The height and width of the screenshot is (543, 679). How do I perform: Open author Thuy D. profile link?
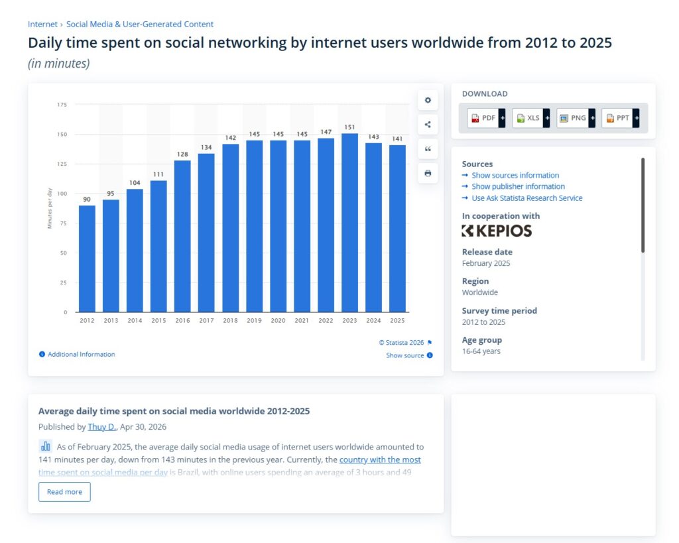tap(102, 427)
